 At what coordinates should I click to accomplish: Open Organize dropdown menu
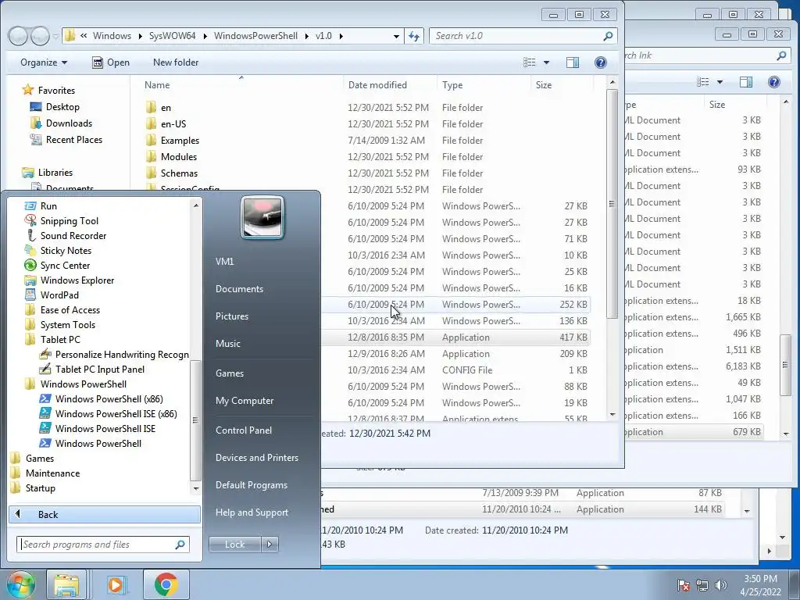click(x=44, y=62)
